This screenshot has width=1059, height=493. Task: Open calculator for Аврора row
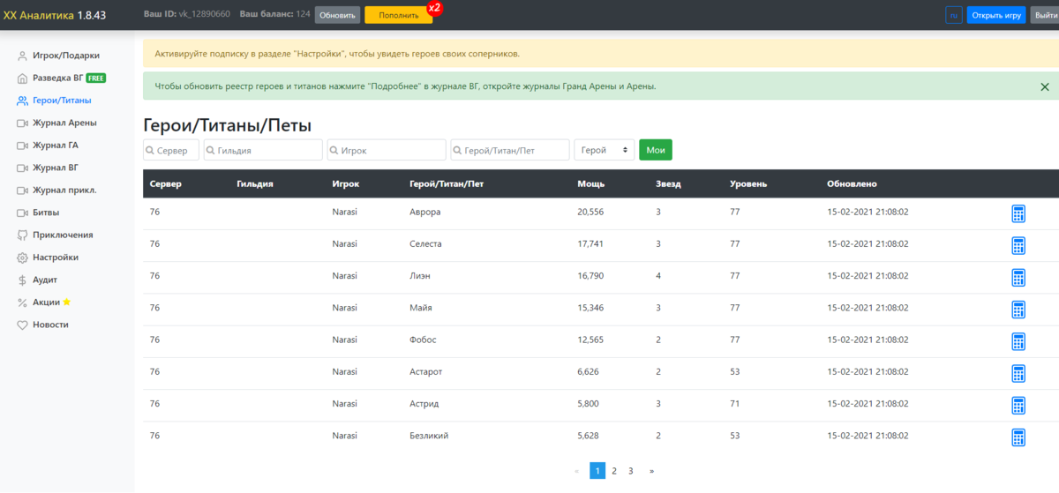tap(1018, 213)
